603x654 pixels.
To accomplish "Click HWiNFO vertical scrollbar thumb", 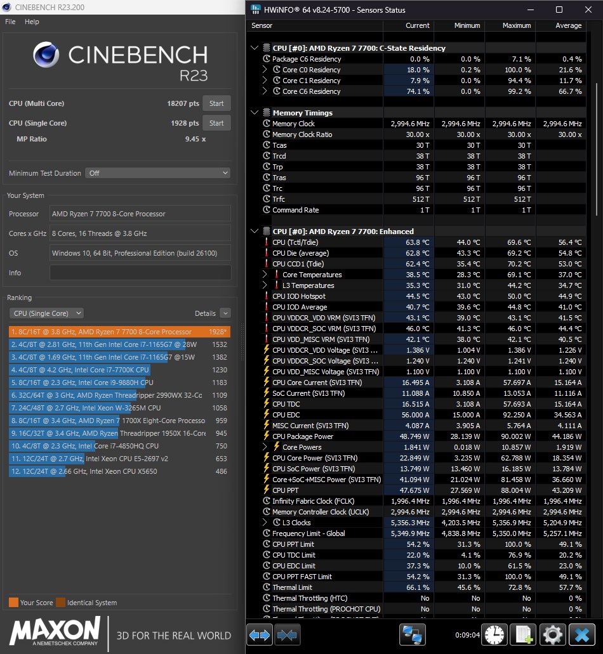I will coord(596,149).
